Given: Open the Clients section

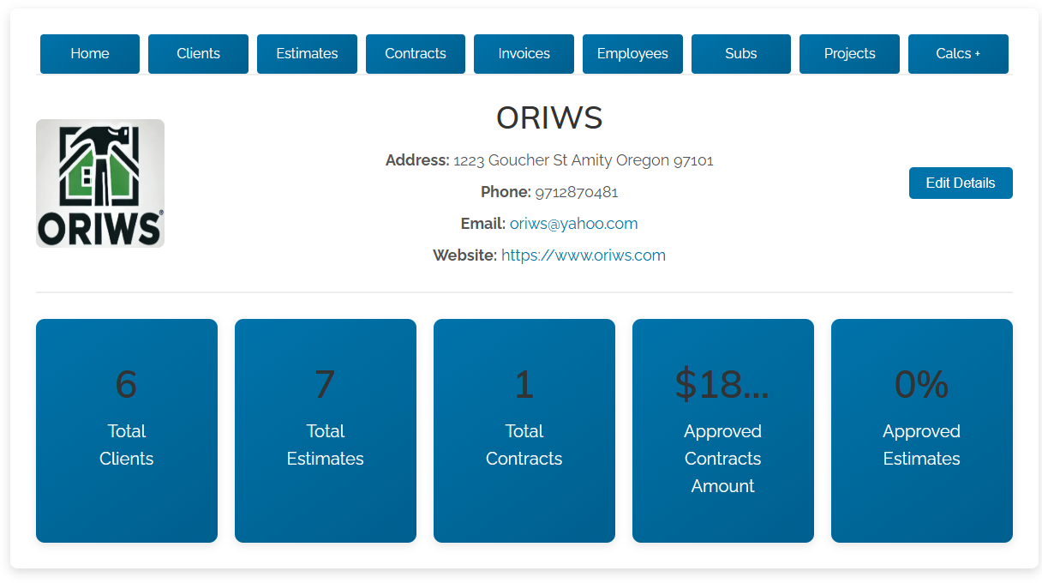Looking at the screenshot, I should (x=198, y=54).
